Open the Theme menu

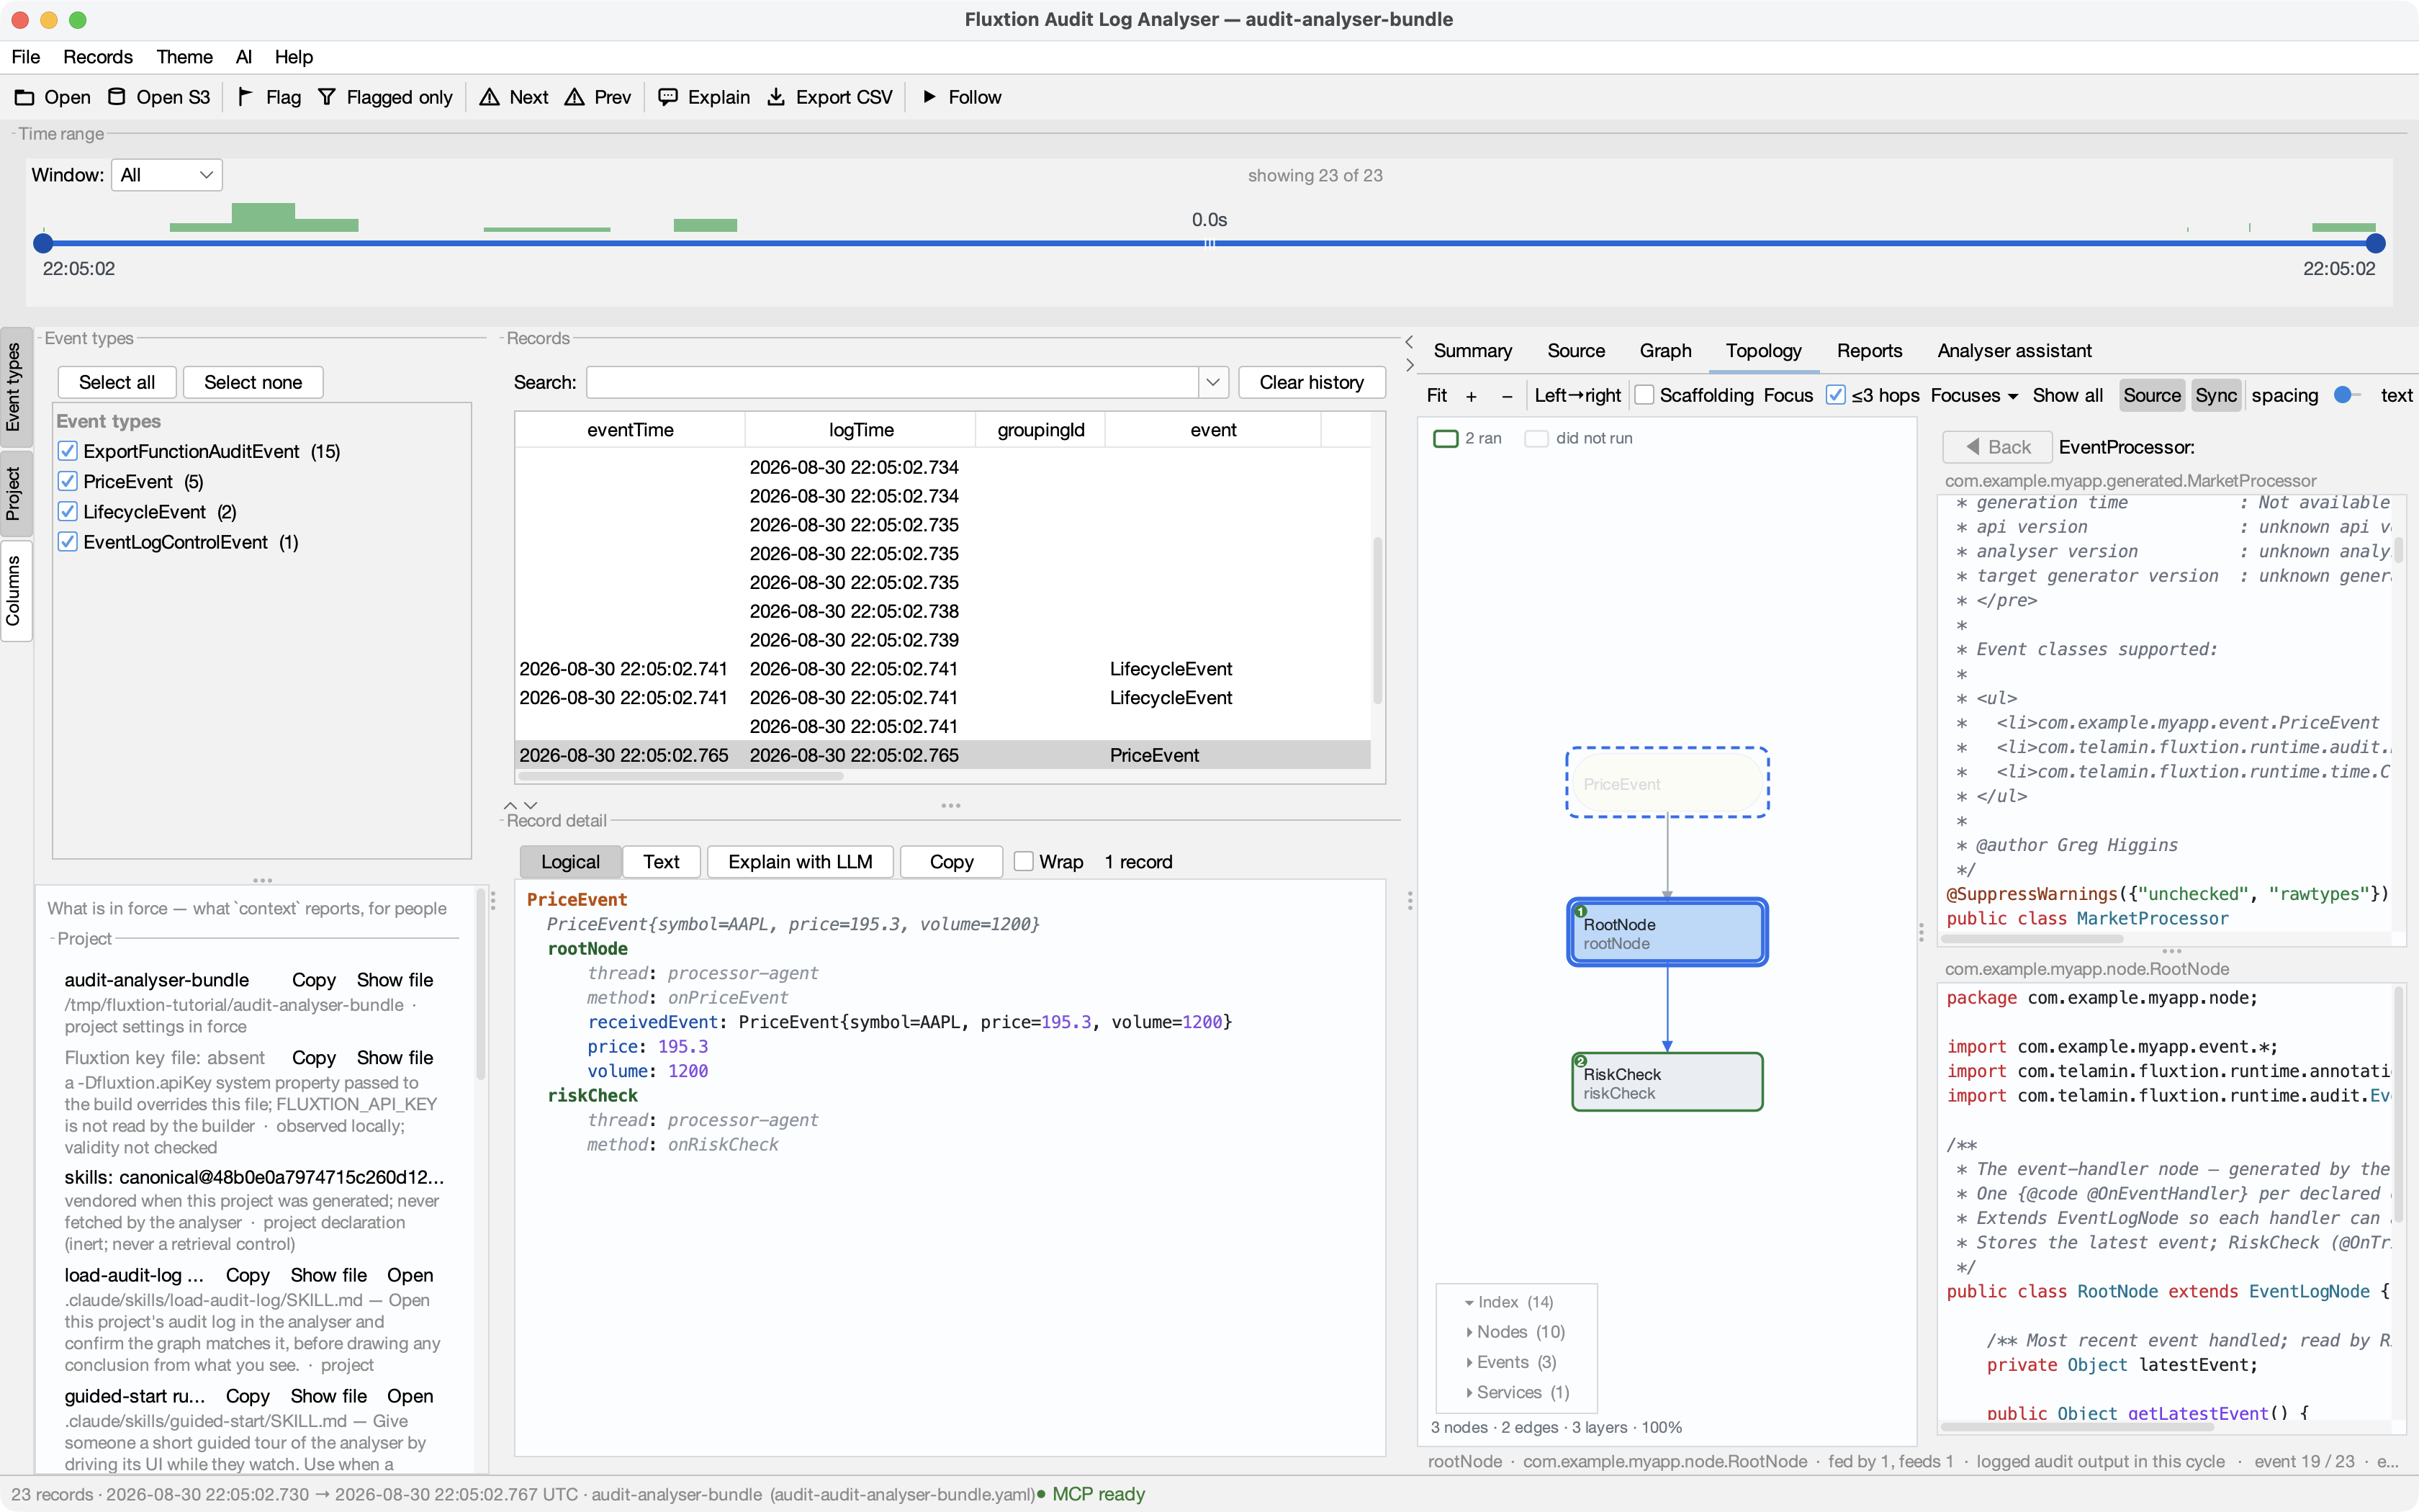pos(185,57)
